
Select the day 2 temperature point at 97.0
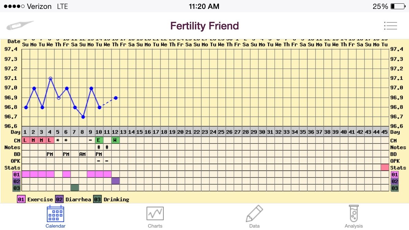click(34, 88)
